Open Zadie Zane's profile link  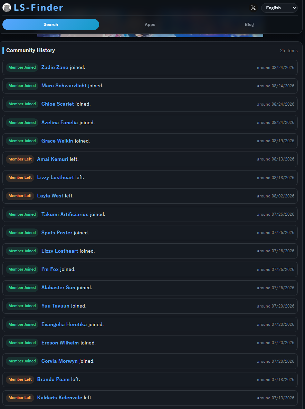pos(55,67)
